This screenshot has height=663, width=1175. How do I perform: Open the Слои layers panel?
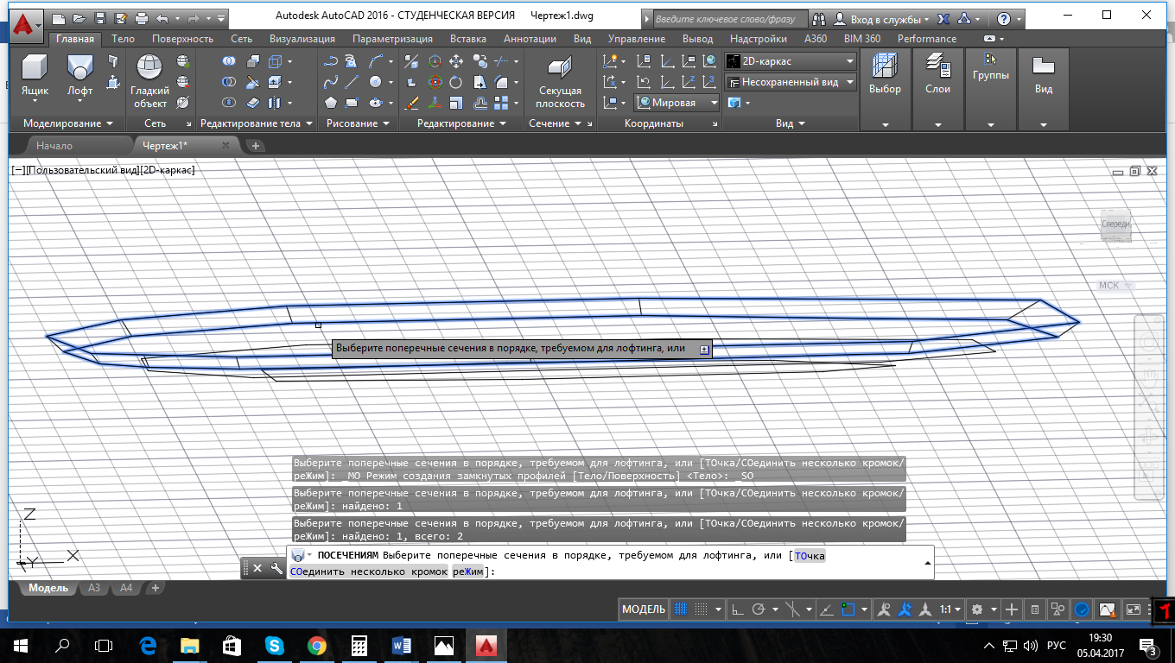pyautogui.click(x=937, y=66)
